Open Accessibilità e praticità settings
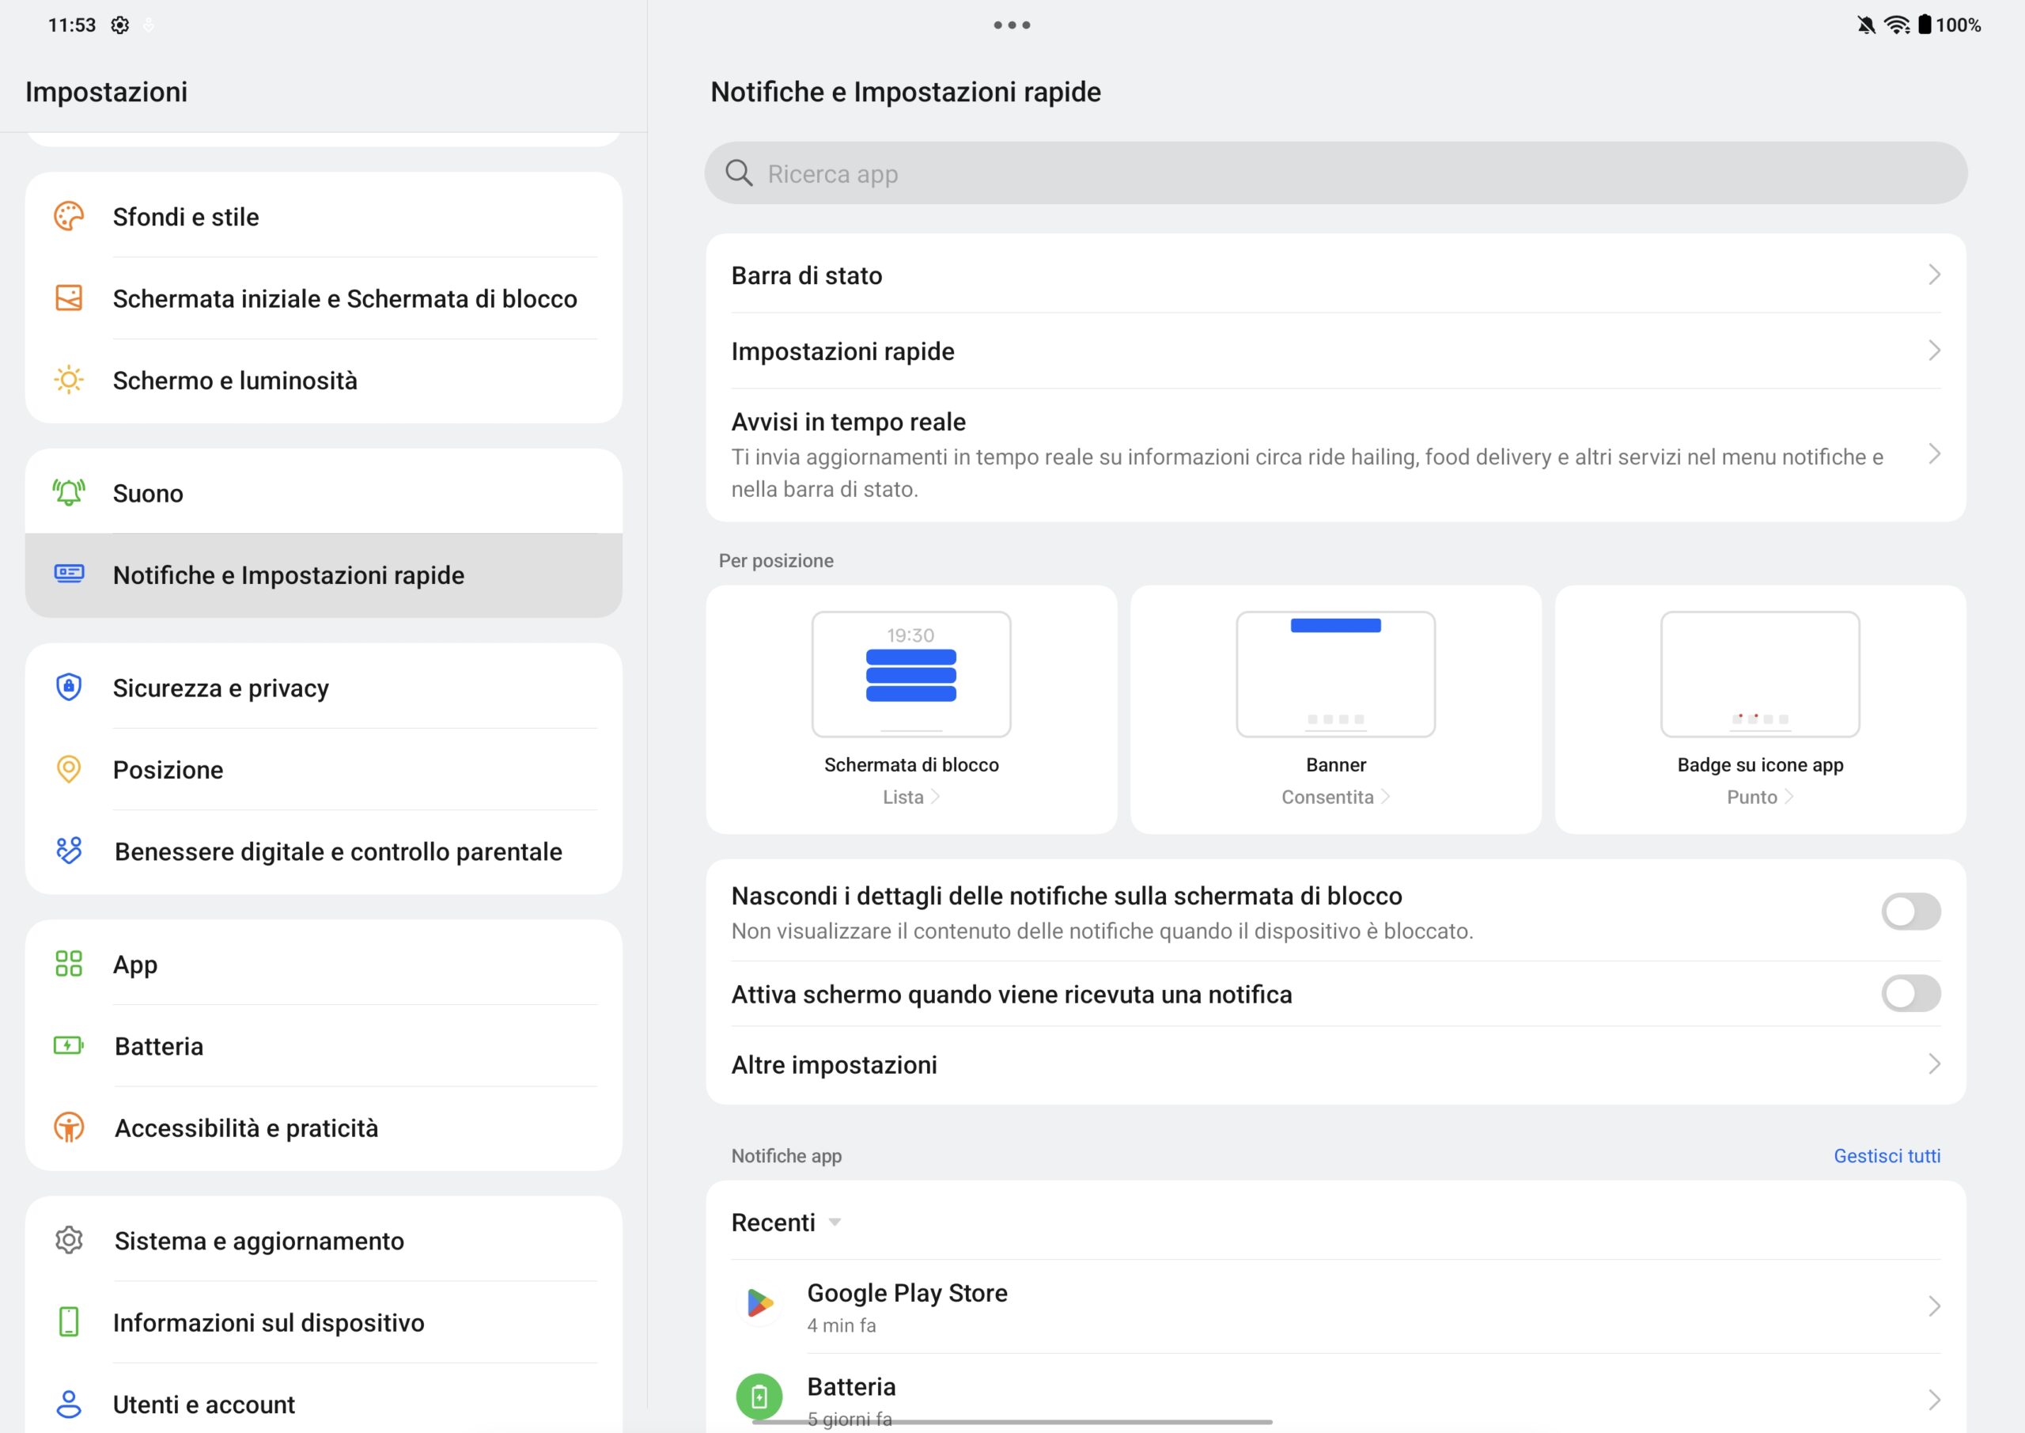Screen dimensions: 2025x1433 tap(324, 1128)
